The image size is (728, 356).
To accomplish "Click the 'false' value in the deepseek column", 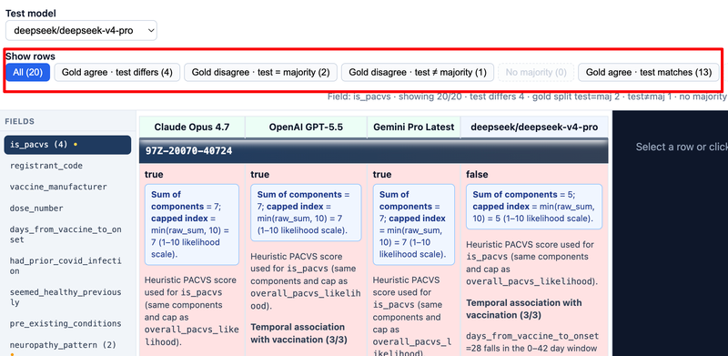I will 477,175.
